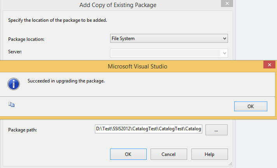Image resolution: width=277 pixels, height=168 pixels.
Task: Open the Package location dropdown arrow
Action: coord(224,38)
